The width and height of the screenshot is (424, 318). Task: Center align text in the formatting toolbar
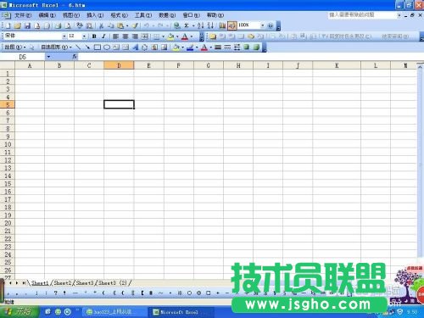[126, 36]
